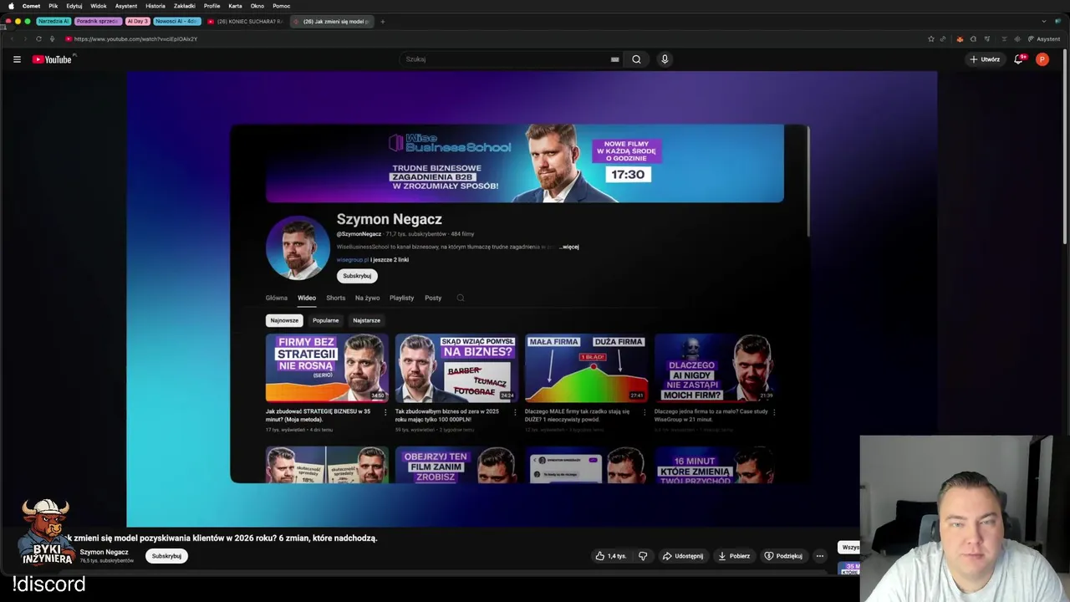
Task: Open the account avatar menu with letter P
Action: point(1042,59)
